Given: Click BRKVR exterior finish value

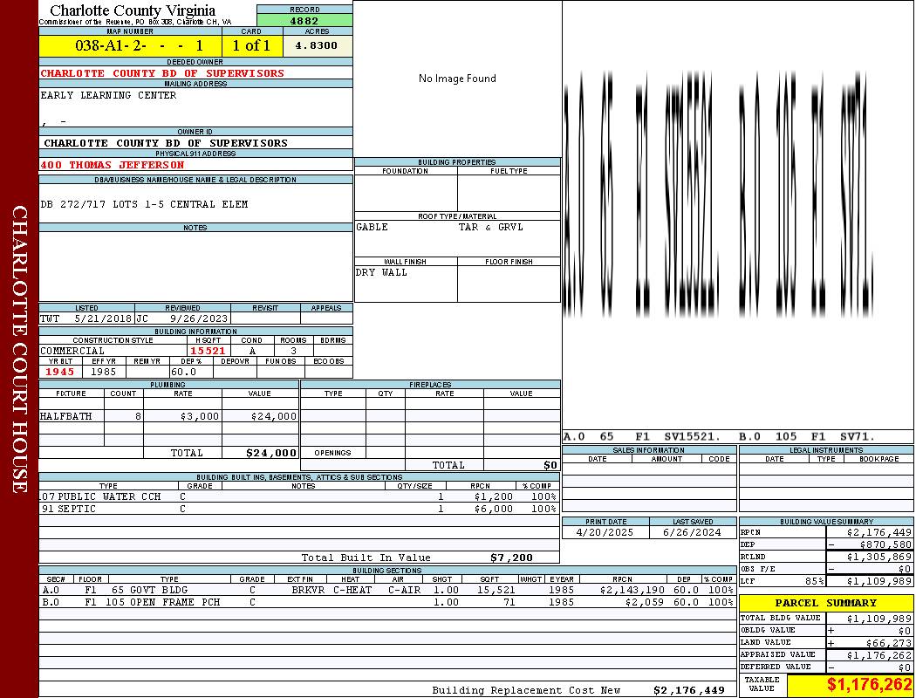Looking at the screenshot, I should 308,590.
